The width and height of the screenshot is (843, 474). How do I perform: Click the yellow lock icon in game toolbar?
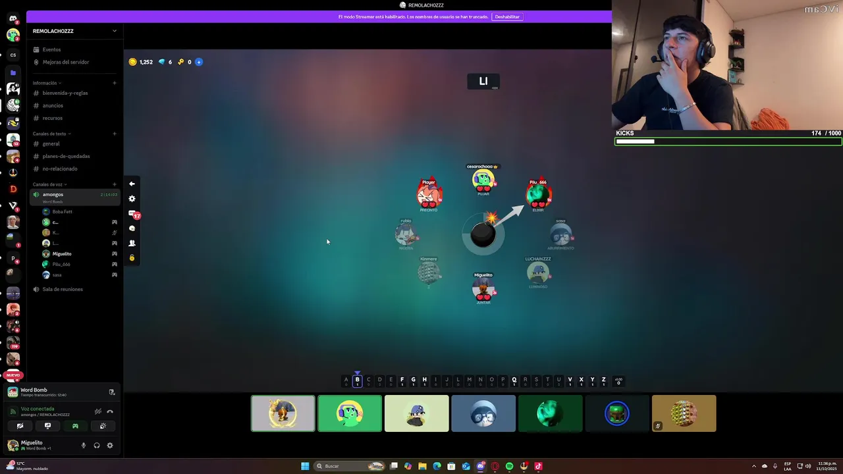coord(132,257)
